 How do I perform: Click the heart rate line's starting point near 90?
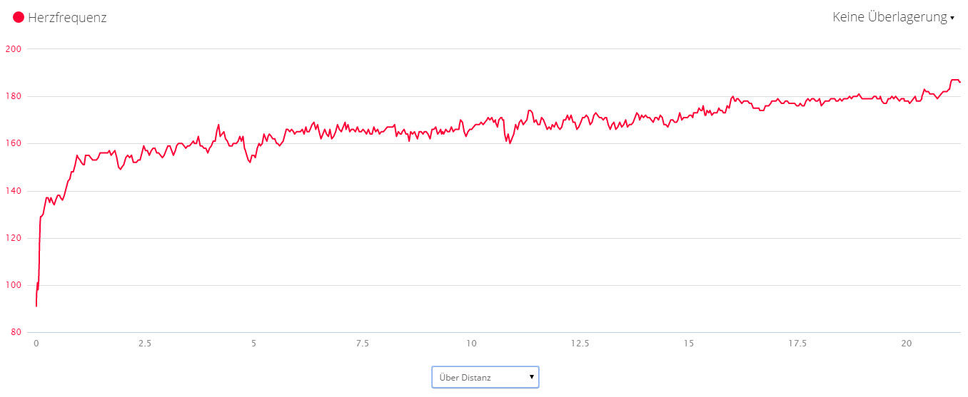coord(36,306)
